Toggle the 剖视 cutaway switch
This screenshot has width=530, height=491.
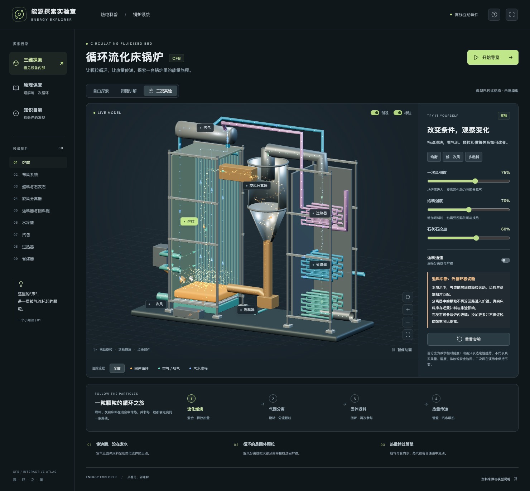pyautogui.click(x=375, y=113)
